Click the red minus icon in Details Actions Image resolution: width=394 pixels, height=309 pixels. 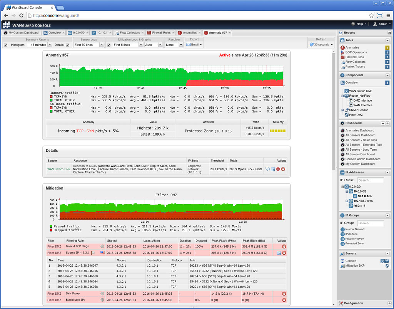point(278,169)
